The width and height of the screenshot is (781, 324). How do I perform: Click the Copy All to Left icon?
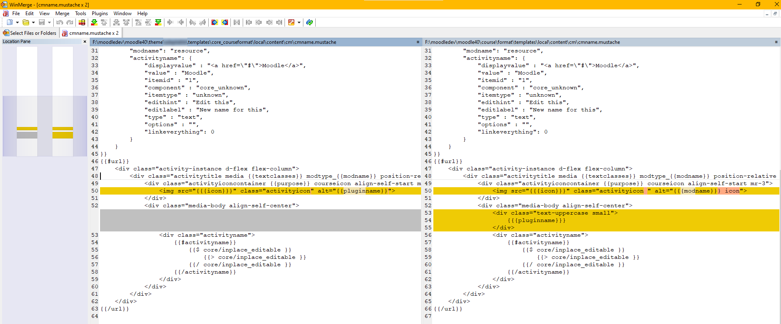tap(225, 23)
